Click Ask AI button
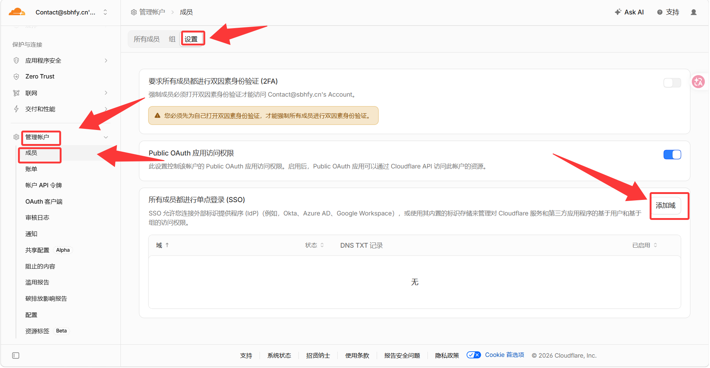The width and height of the screenshot is (710, 368). [x=629, y=12]
